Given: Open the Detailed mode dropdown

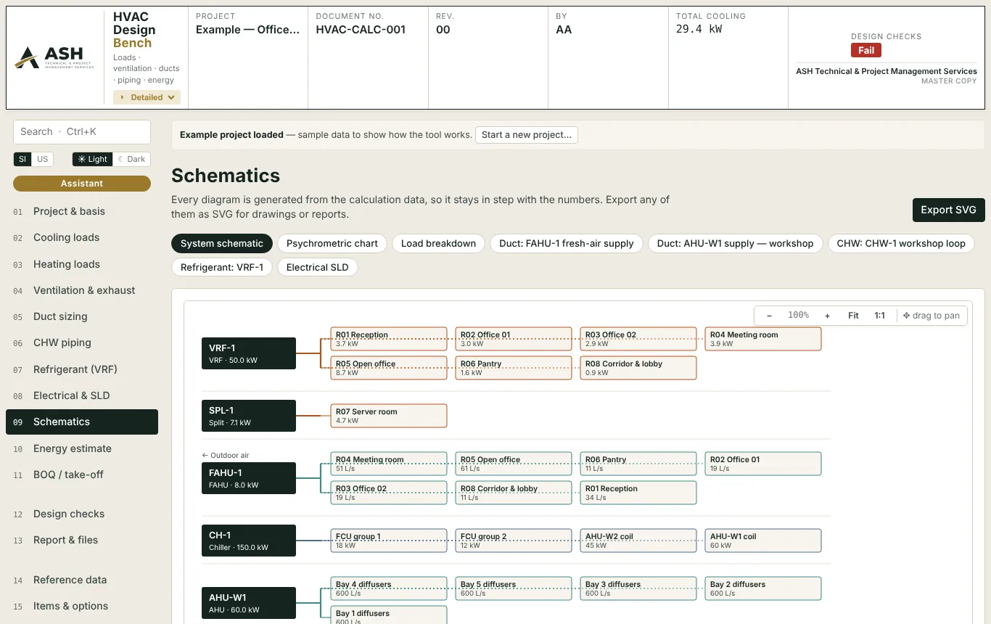Looking at the screenshot, I should [x=147, y=97].
